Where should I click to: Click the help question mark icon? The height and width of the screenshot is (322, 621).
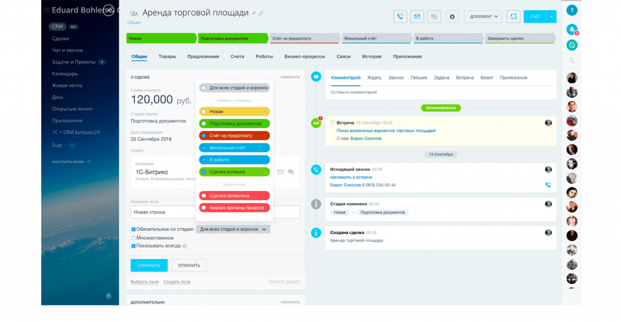tap(571, 10)
